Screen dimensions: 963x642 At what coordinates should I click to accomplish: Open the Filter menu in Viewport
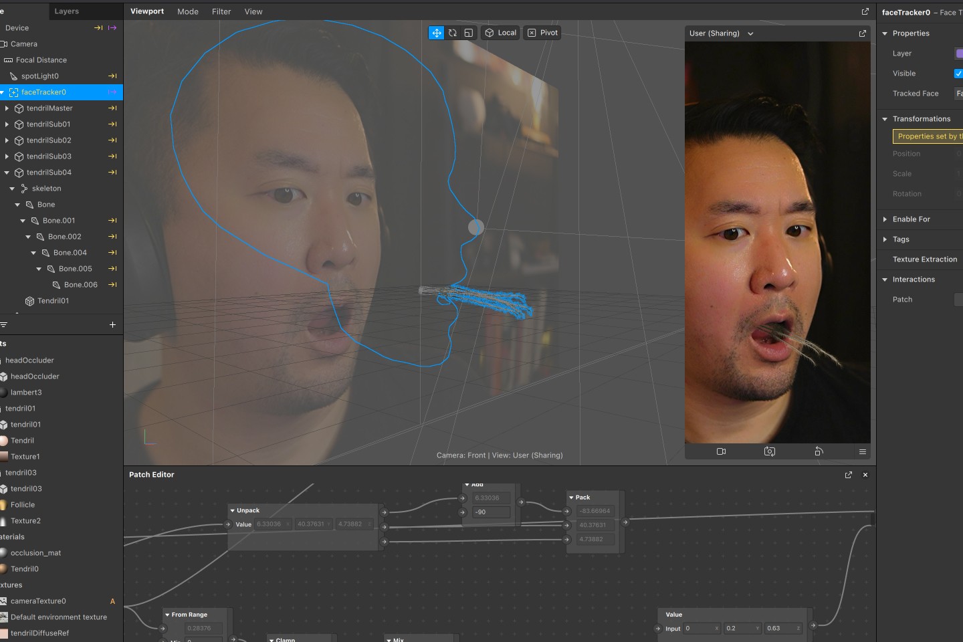(x=221, y=11)
